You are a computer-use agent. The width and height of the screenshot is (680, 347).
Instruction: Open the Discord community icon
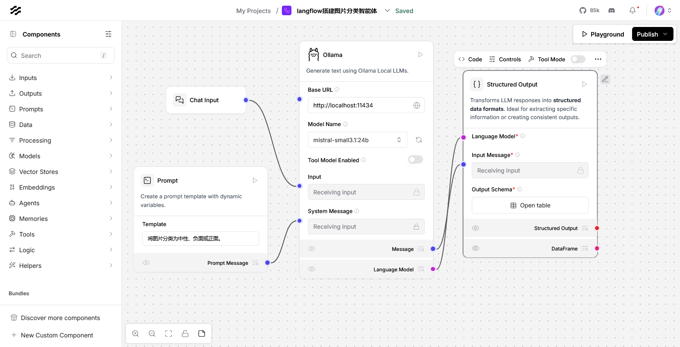tap(612, 10)
